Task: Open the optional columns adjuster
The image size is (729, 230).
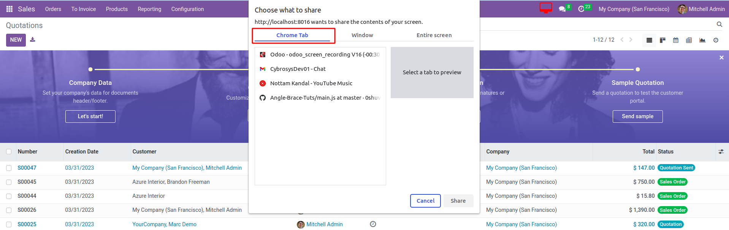Action: click(721, 152)
